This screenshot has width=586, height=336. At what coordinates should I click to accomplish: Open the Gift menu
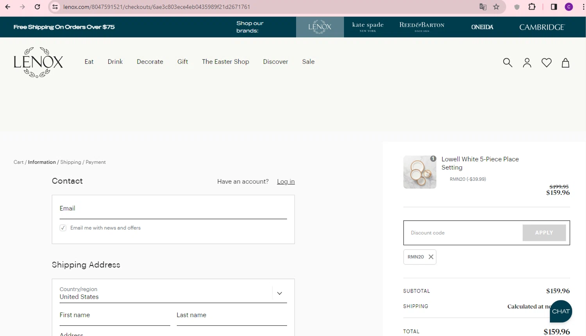[182, 61]
